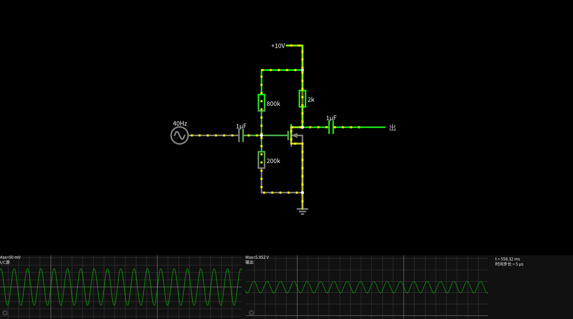Select the 800k resistor component
573x319 pixels.
[x=261, y=103]
